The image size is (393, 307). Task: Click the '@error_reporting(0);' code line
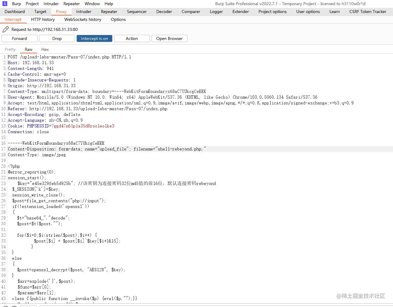click(32, 172)
